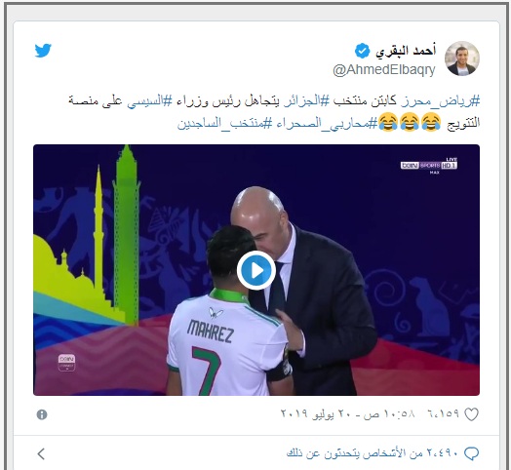Viewport: 511px width, 470px height.
Task: Like the tweet with heart icon
Action: pos(471,414)
